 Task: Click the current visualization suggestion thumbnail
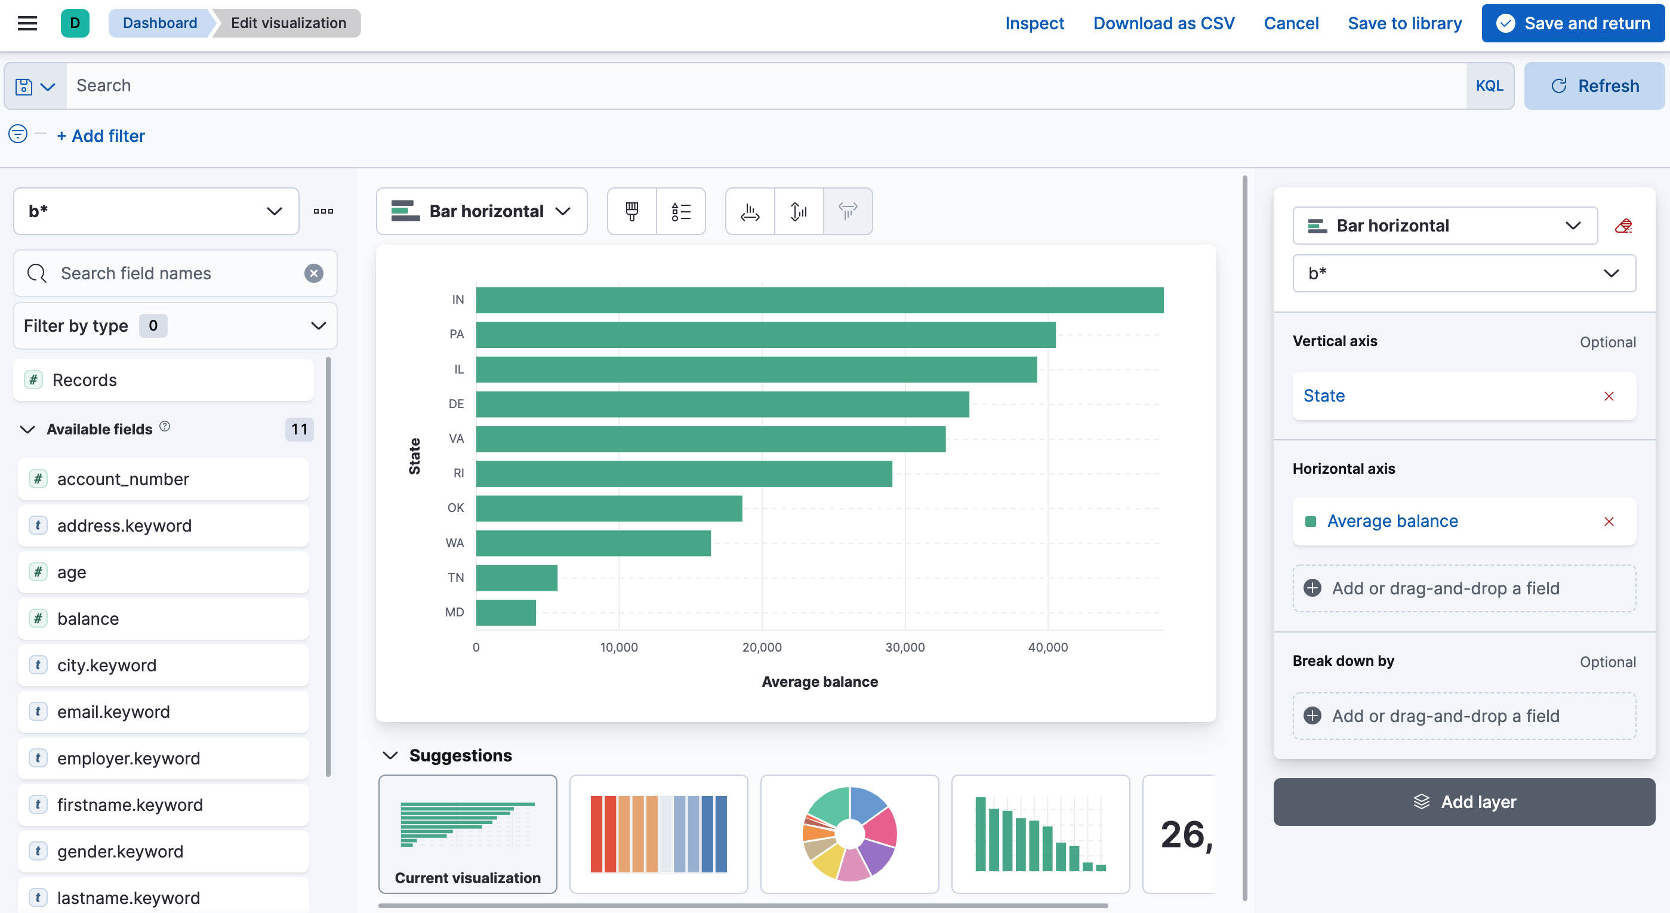(x=467, y=832)
